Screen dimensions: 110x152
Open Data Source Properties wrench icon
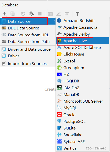[x=31, y=14]
